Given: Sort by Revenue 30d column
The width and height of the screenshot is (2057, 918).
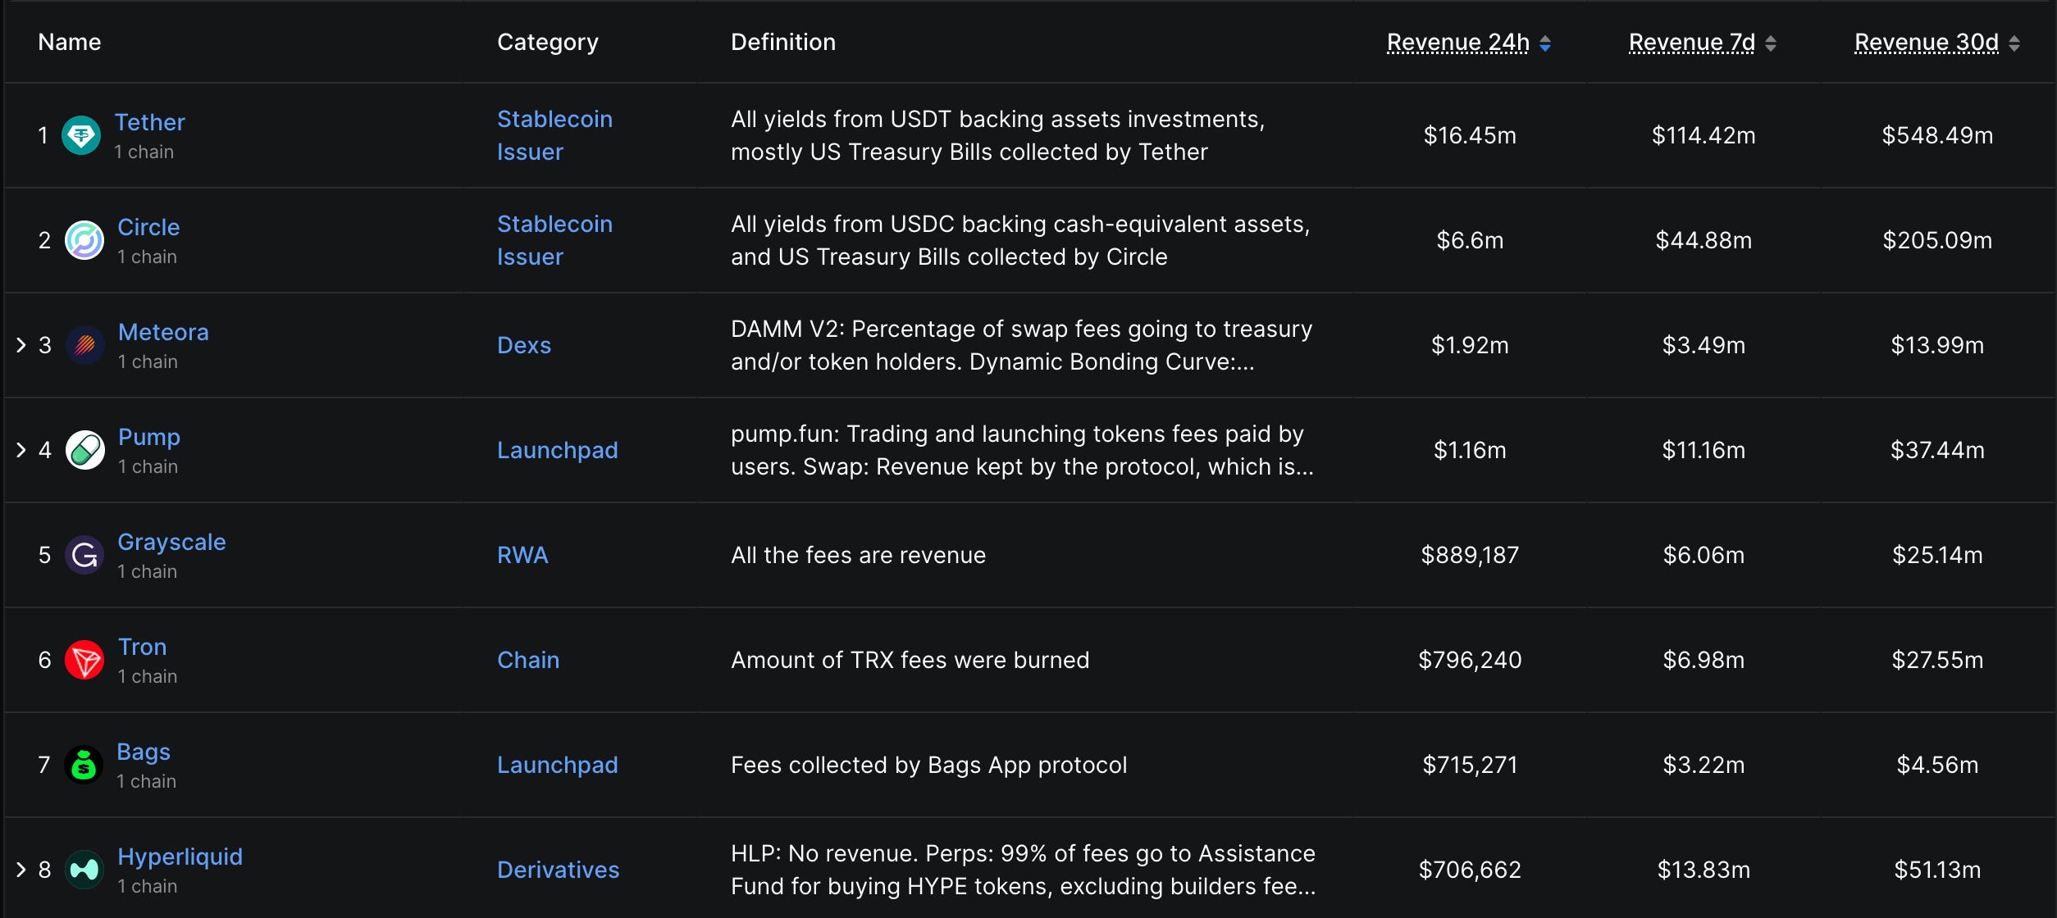Looking at the screenshot, I should (1927, 43).
